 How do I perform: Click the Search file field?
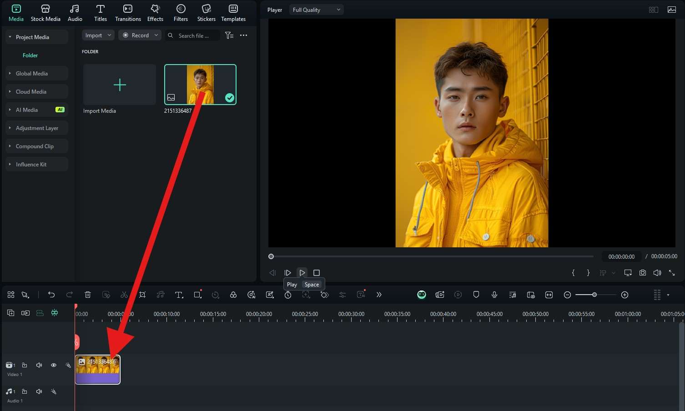(193, 35)
